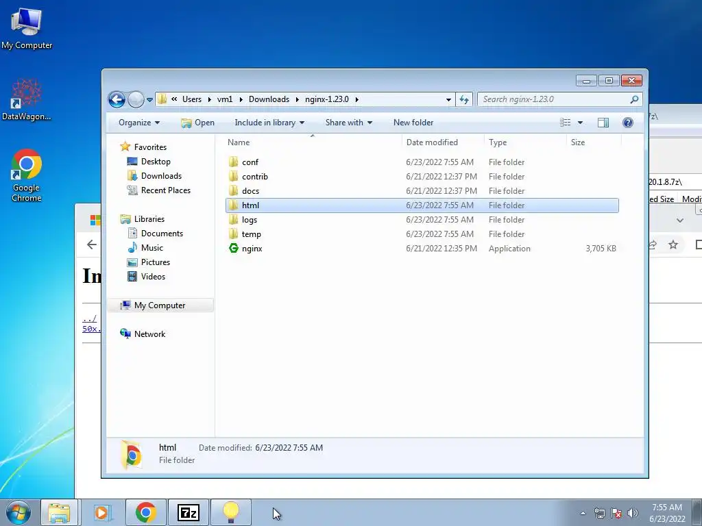Image resolution: width=702 pixels, height=526 pixels.
Task: Click nginx-1.23.0 breadcrumb segment
Action: coord(327,99)
